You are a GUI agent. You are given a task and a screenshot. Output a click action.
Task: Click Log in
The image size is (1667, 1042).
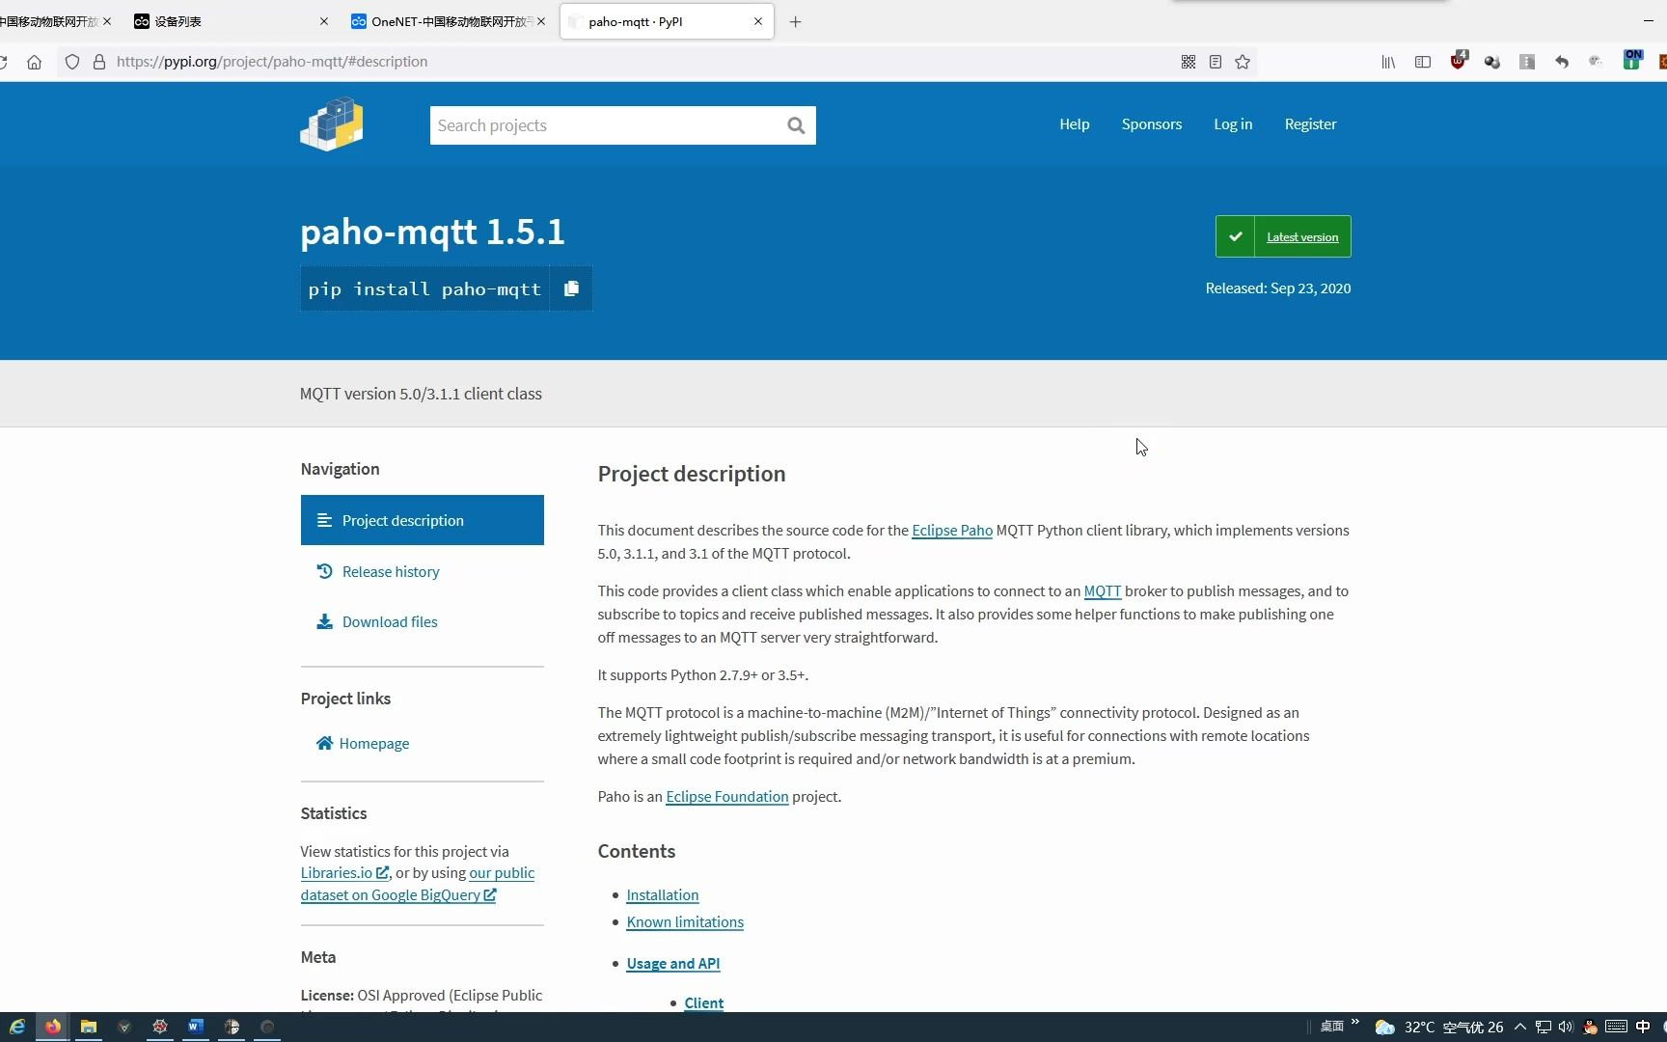tap(1233, 124)
